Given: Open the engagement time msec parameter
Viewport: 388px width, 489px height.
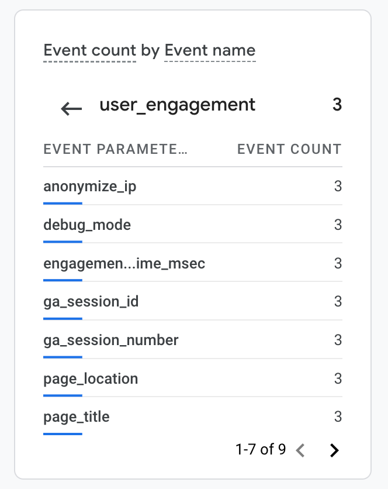Looking at the screenshot, I should point(124,263).
